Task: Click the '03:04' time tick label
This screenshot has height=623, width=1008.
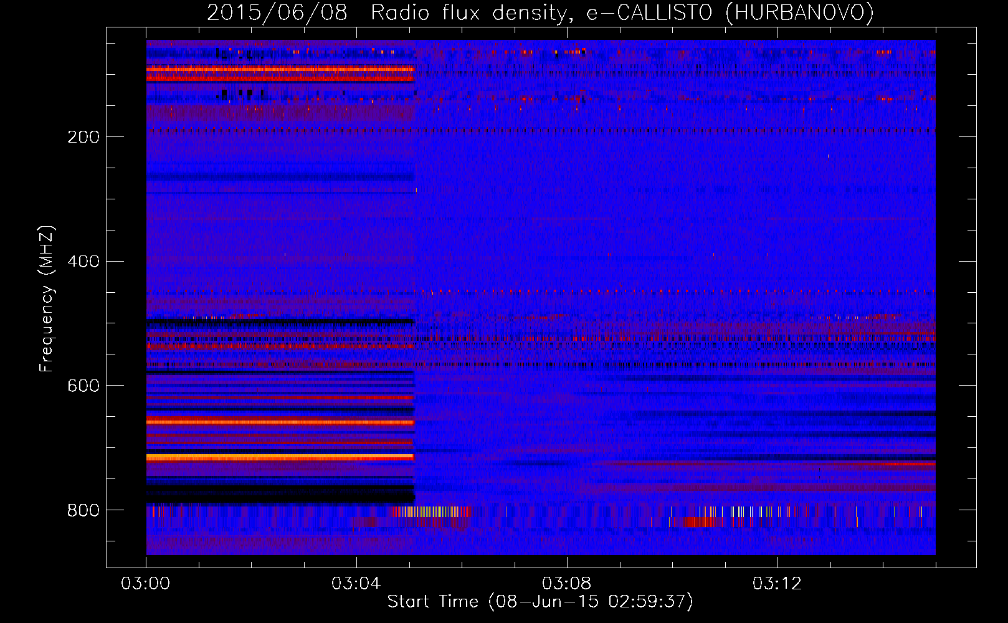Action: tap(356, 584)
